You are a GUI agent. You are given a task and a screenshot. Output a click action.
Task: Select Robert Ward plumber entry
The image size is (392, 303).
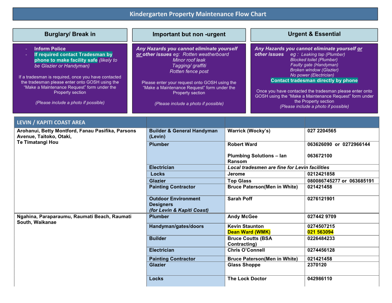242,145
